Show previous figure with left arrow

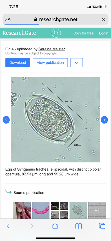tap(6, 120)
